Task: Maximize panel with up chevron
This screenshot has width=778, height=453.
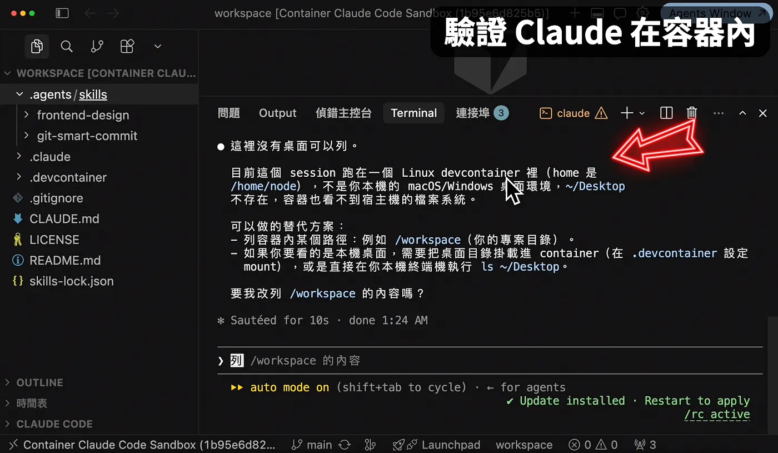Action: click(x=742, y=113)
